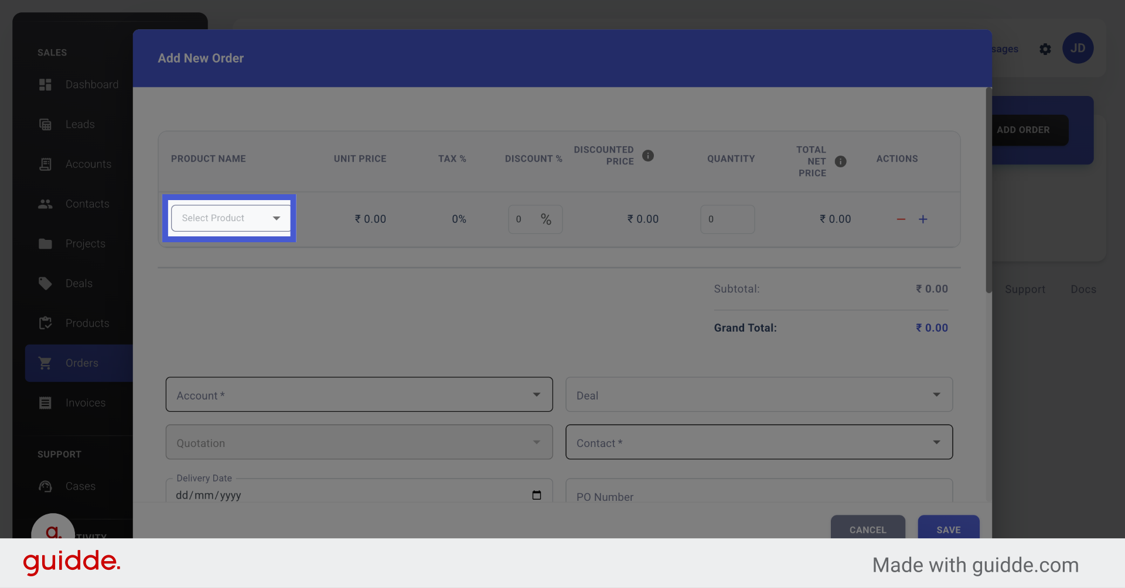The image size is (1125, 588).
Task: Click the info icon beside Total Net Price
Action: point(841,161)
